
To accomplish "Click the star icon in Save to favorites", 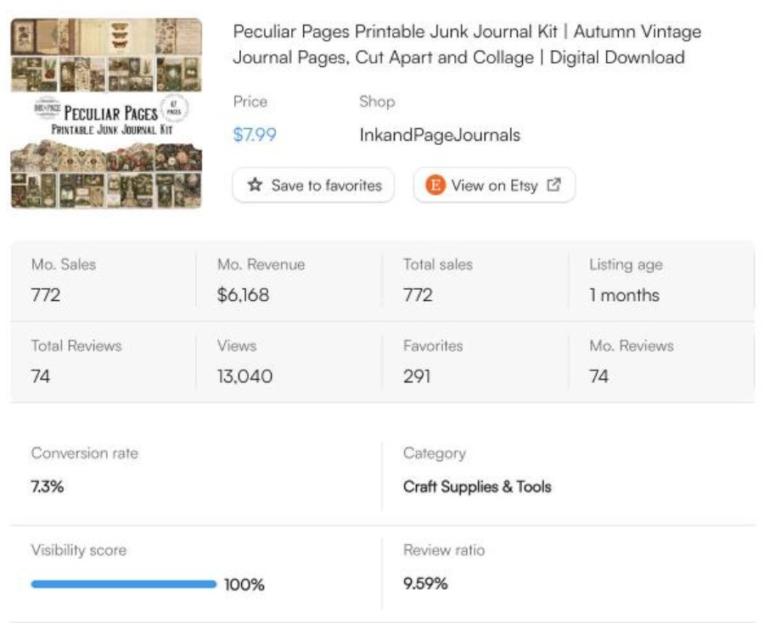I will tap(255, 185).
